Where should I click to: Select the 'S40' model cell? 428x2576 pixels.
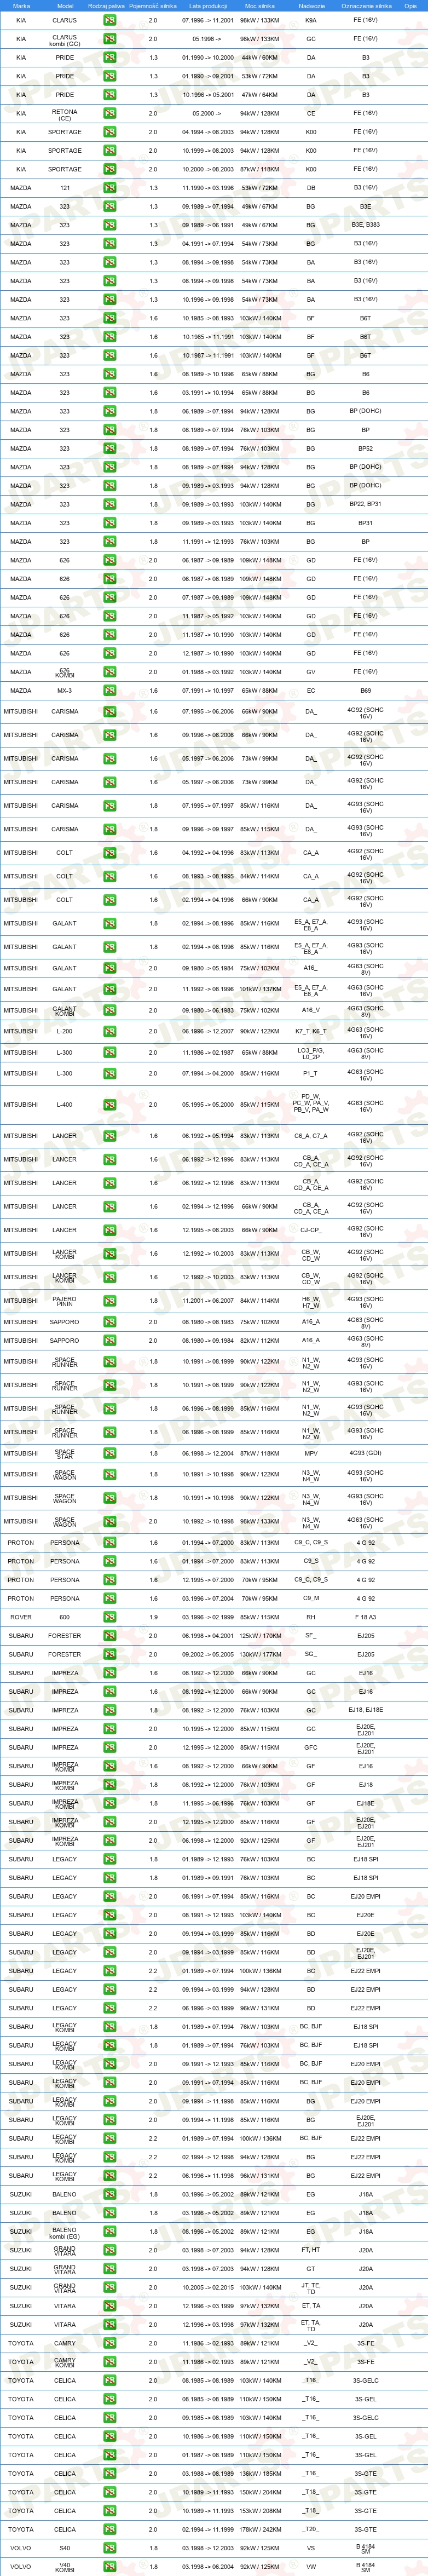pos(65,2547)
